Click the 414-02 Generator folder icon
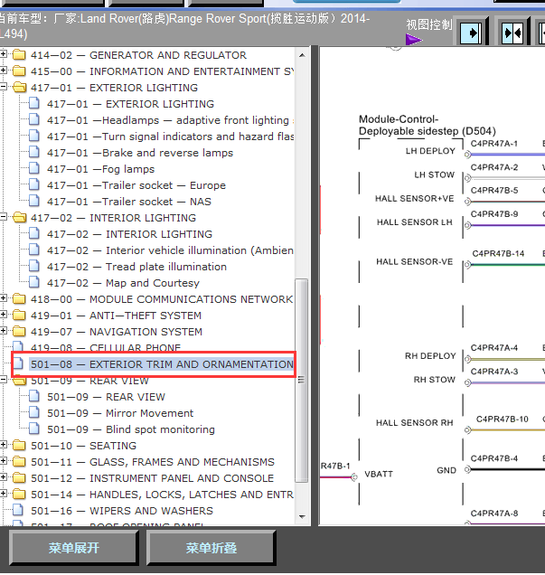This screenshot has height=575, width=545. click(19, 55)
